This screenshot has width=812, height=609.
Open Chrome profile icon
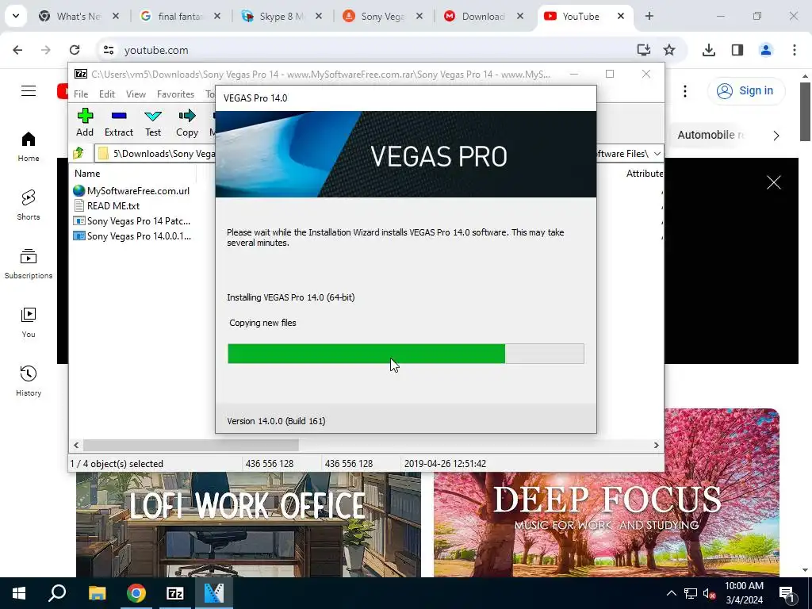[765, 50]
